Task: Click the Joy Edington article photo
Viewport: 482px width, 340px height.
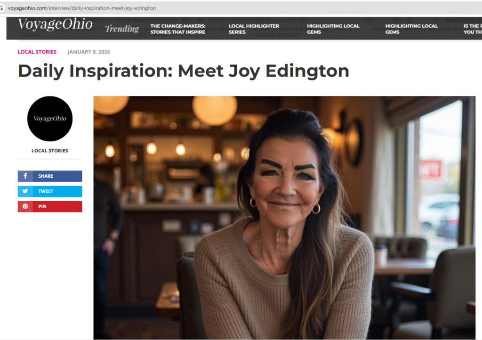Action: tap(284, 217)
